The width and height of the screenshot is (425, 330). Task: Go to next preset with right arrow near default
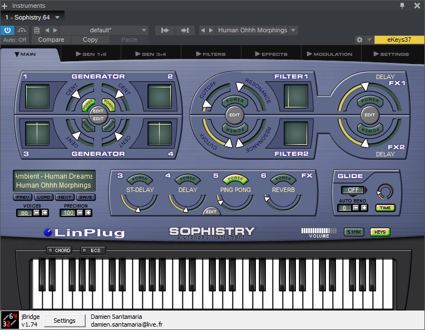point(55,31)
